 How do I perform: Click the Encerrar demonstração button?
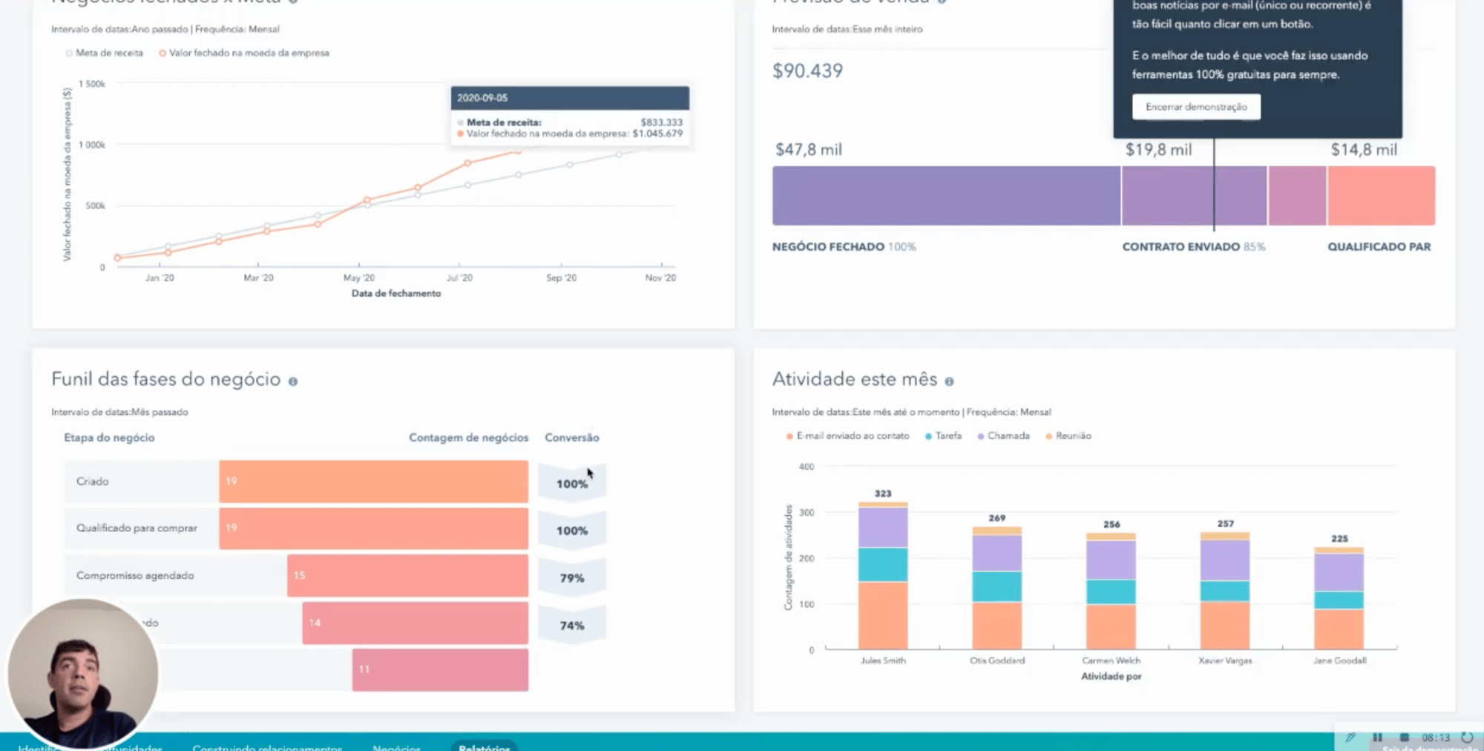point(1196,107)
